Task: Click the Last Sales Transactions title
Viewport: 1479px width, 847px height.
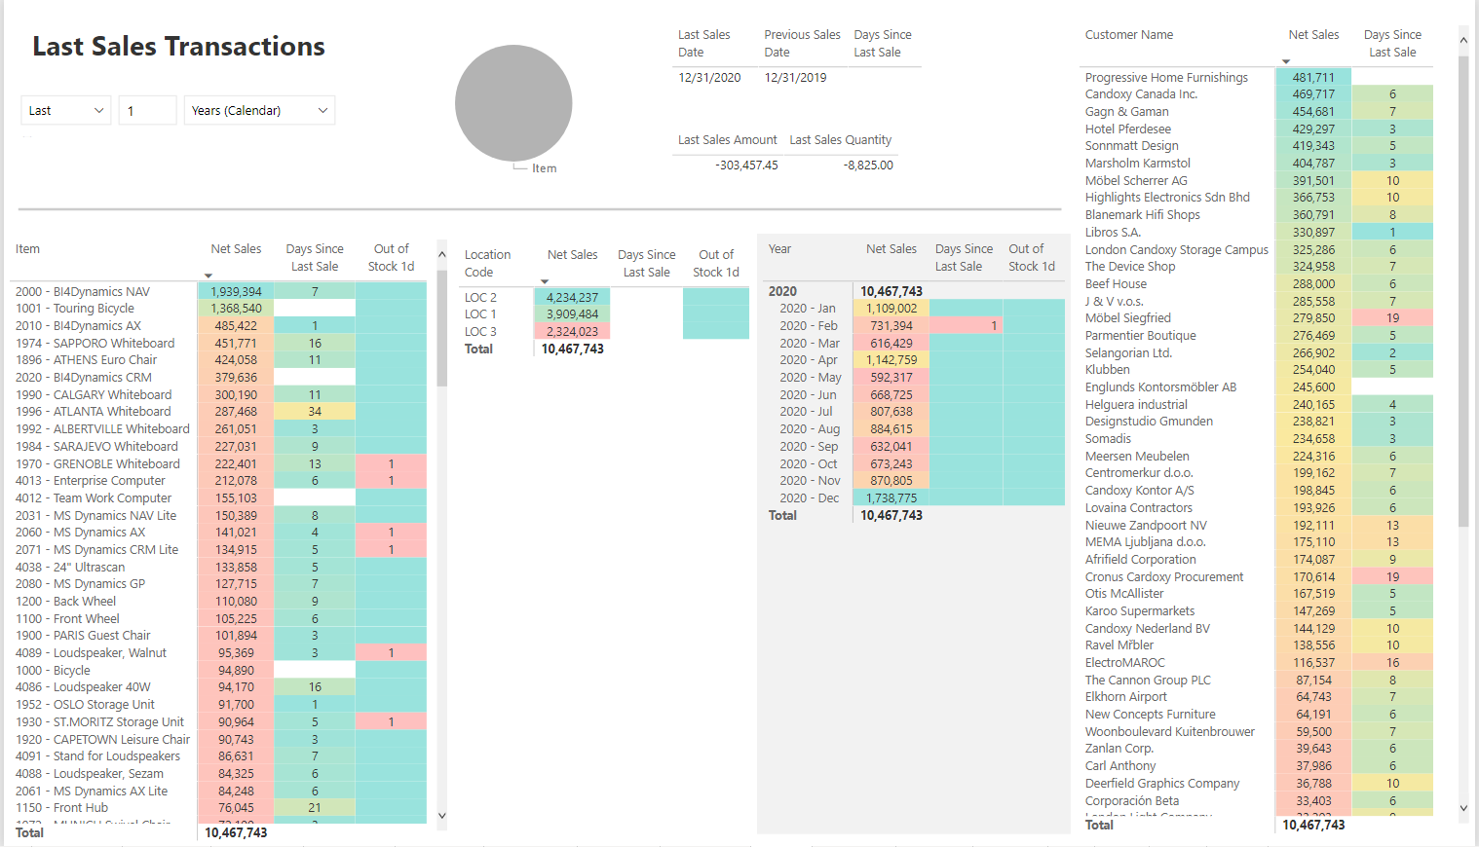Action: coord(178,47)
